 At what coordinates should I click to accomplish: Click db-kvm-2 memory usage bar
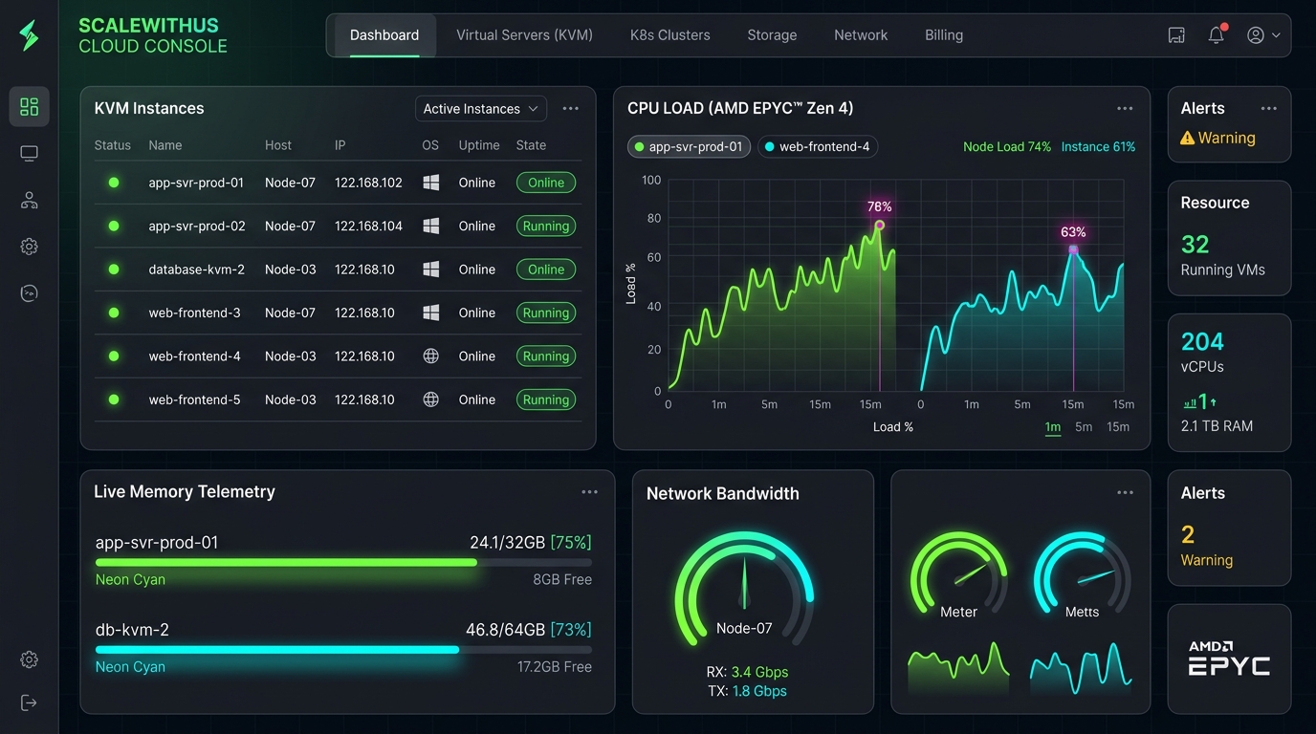[x=343, y=650]
